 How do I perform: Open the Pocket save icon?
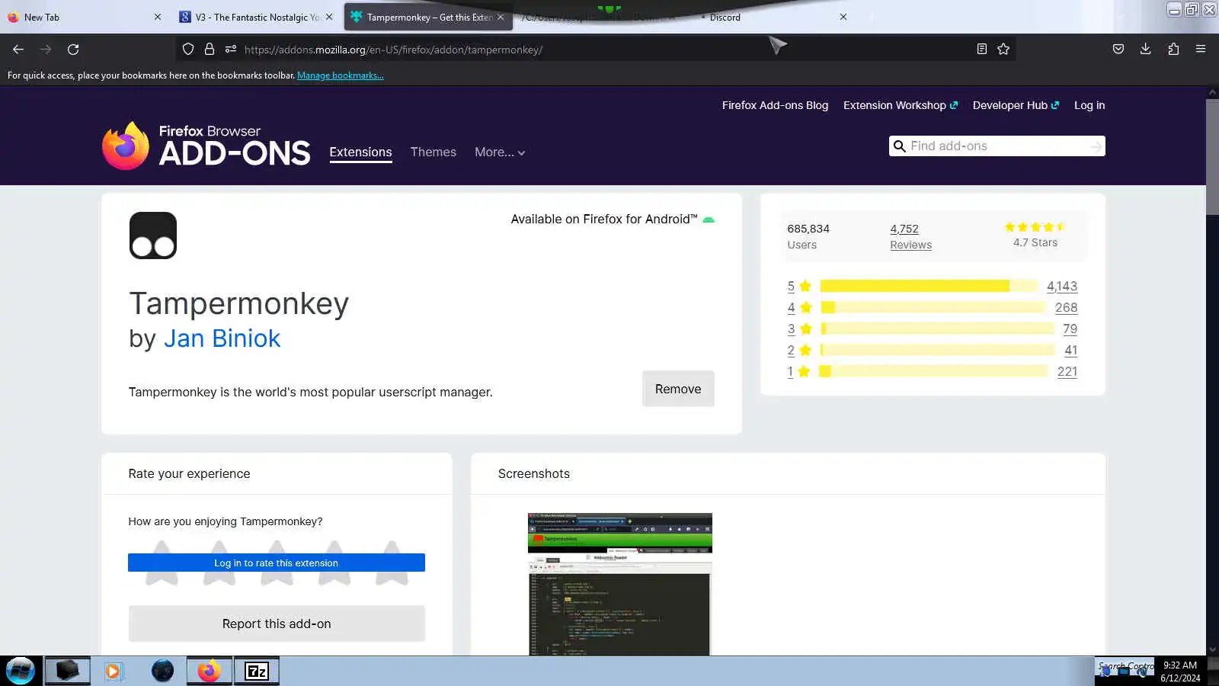(1118, 50)
